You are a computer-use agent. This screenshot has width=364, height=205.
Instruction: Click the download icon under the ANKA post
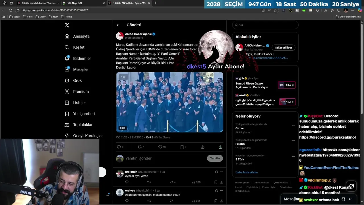(x=220, y=147)
